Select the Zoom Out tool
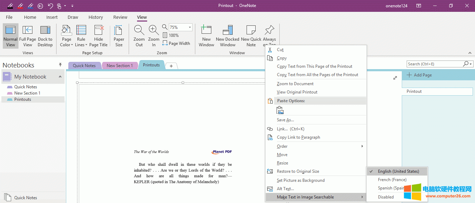This screenshot has width=475, height=203. point(139,35)
